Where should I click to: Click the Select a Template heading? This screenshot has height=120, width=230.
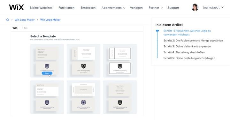click(x=43, y=36)
